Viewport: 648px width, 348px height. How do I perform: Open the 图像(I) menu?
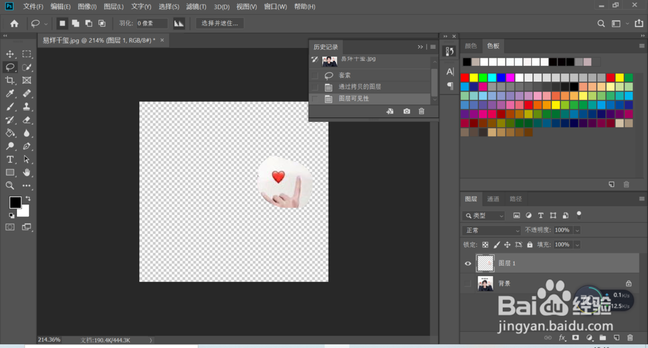coord(87,6)
